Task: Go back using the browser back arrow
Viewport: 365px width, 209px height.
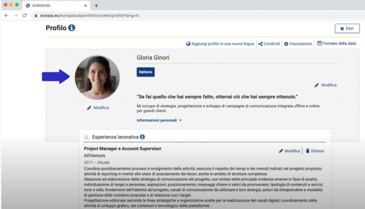Action: (7, 16)
